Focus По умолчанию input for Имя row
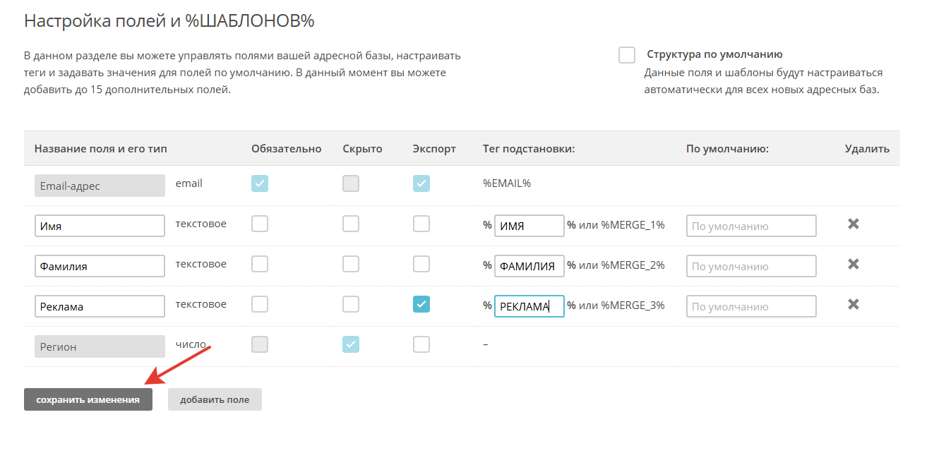This screenshot has height=453, width=934. [750, 226]
